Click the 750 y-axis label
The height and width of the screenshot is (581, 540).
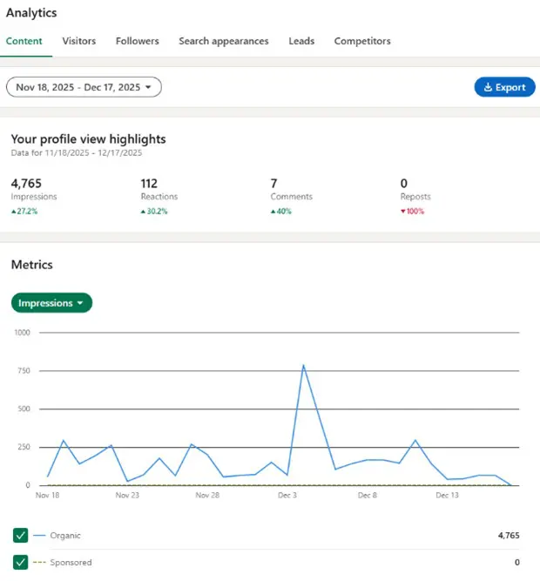pos(24,370)
